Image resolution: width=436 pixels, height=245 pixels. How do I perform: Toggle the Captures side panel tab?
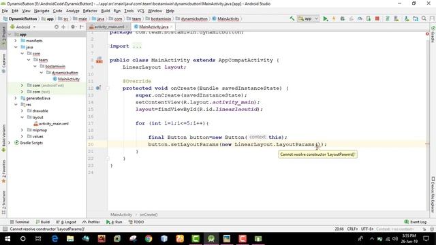coord(3,63)
